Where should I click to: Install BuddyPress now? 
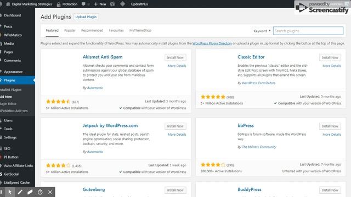pyautogui.click(x=330, y=190)
